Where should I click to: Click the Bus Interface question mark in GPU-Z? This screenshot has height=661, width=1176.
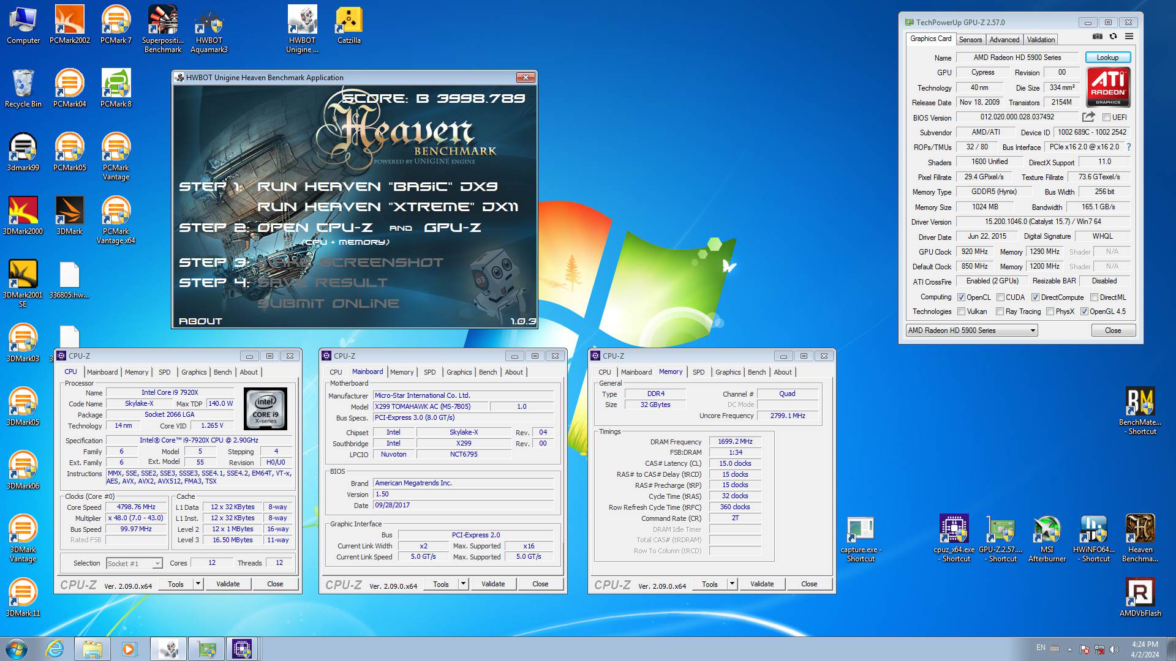coord(1129,147)
